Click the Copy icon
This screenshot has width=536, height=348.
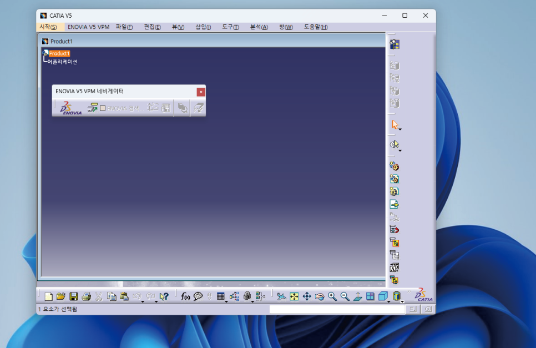tap(112, 296)
